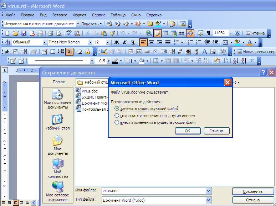Screen dimensions: 276x206
Task: Click the Undo arrow icon
Action: (x=123, y=33)
